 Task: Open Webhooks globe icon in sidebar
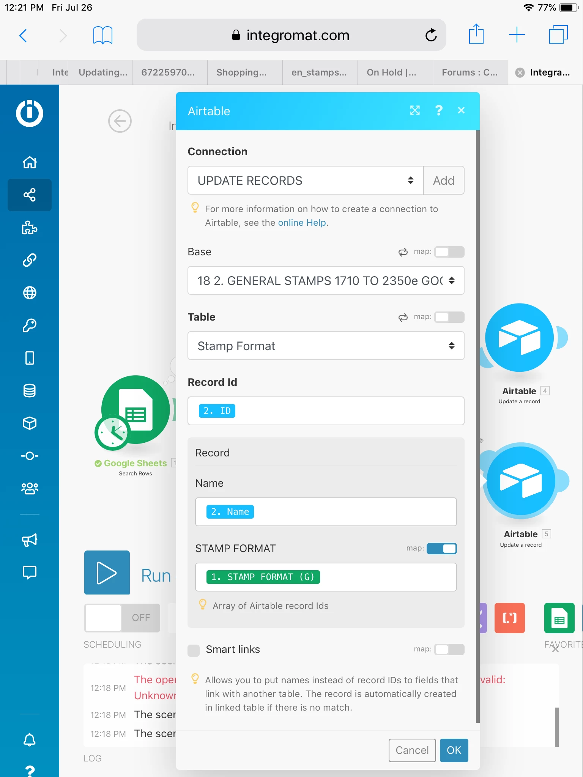[30, 293]
